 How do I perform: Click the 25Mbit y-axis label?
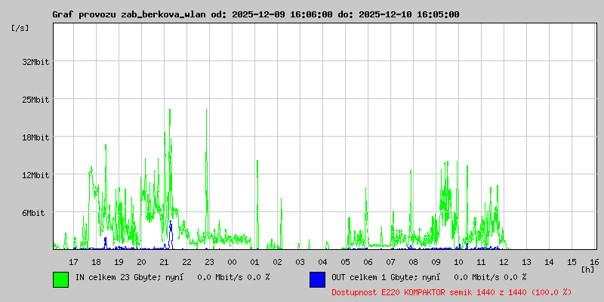point(35,100)
